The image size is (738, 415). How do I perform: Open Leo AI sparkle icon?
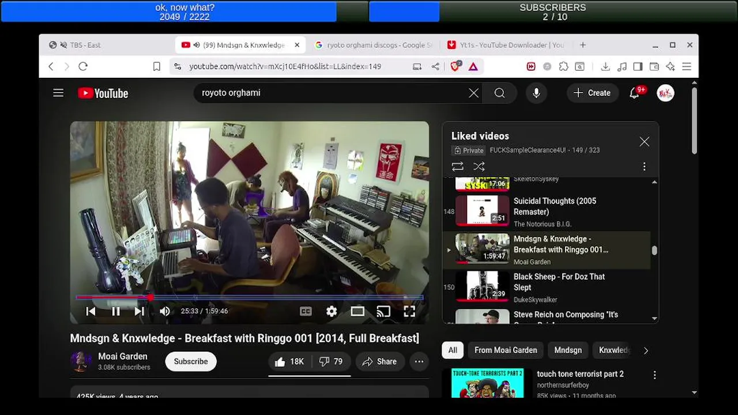coord(670,67)
